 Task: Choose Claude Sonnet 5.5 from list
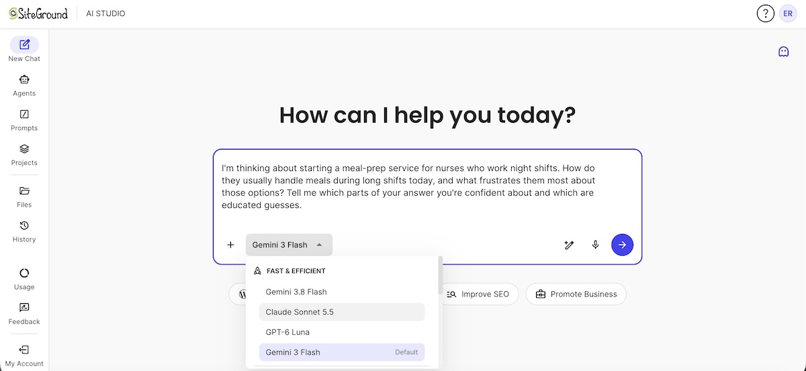tap(342, 312)
